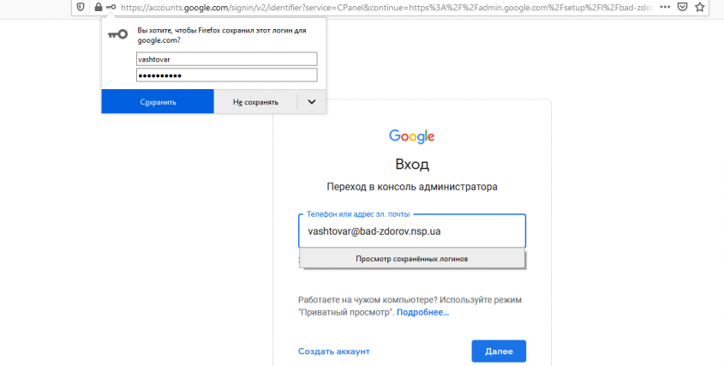This screenshot has height=366, width=724.
Task: Select "Просмотр сохранённых логинов" in the autocomplete list
Action: pyautogui.click(x=411, y=259)
